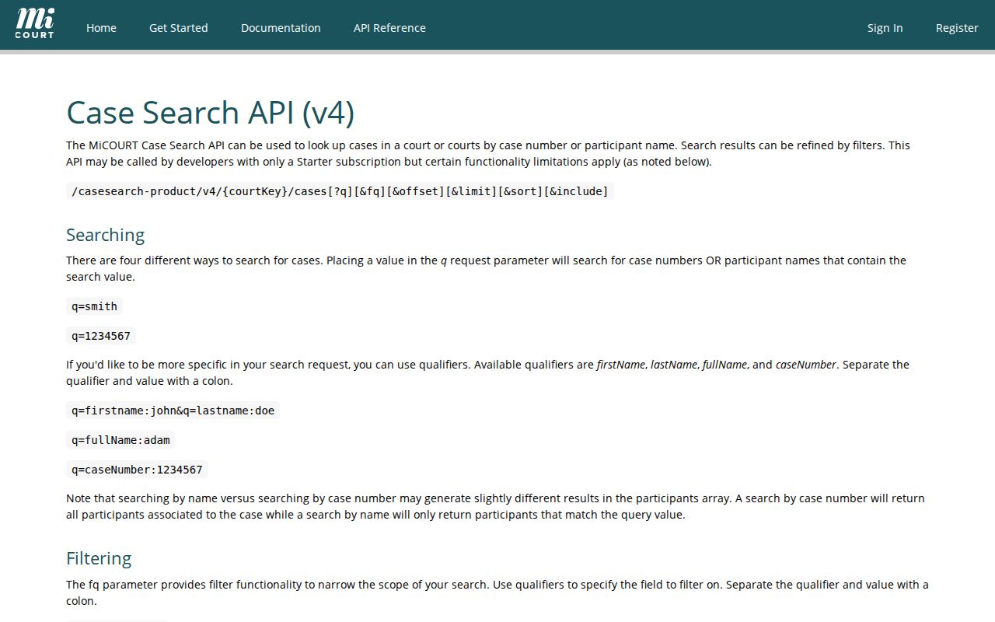The width and height of the screenshot is (995, 622).
Task: Click the q=smith code example
Action: [x=94, y=306]
